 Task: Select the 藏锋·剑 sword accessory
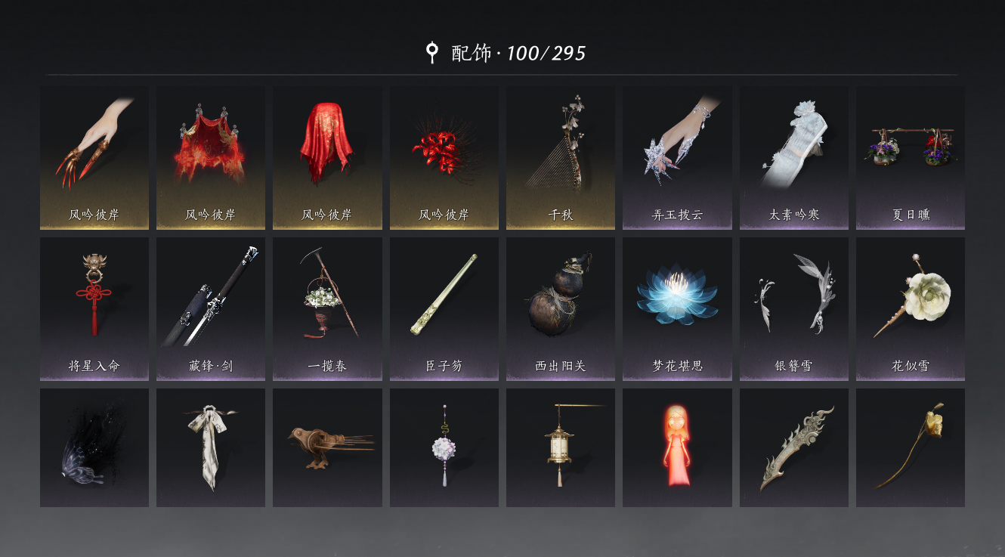click(211, 309)
